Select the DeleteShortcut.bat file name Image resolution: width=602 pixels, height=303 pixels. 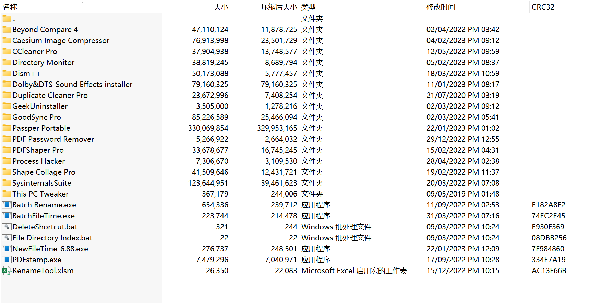pyautogui.click(x=45, y=227)
